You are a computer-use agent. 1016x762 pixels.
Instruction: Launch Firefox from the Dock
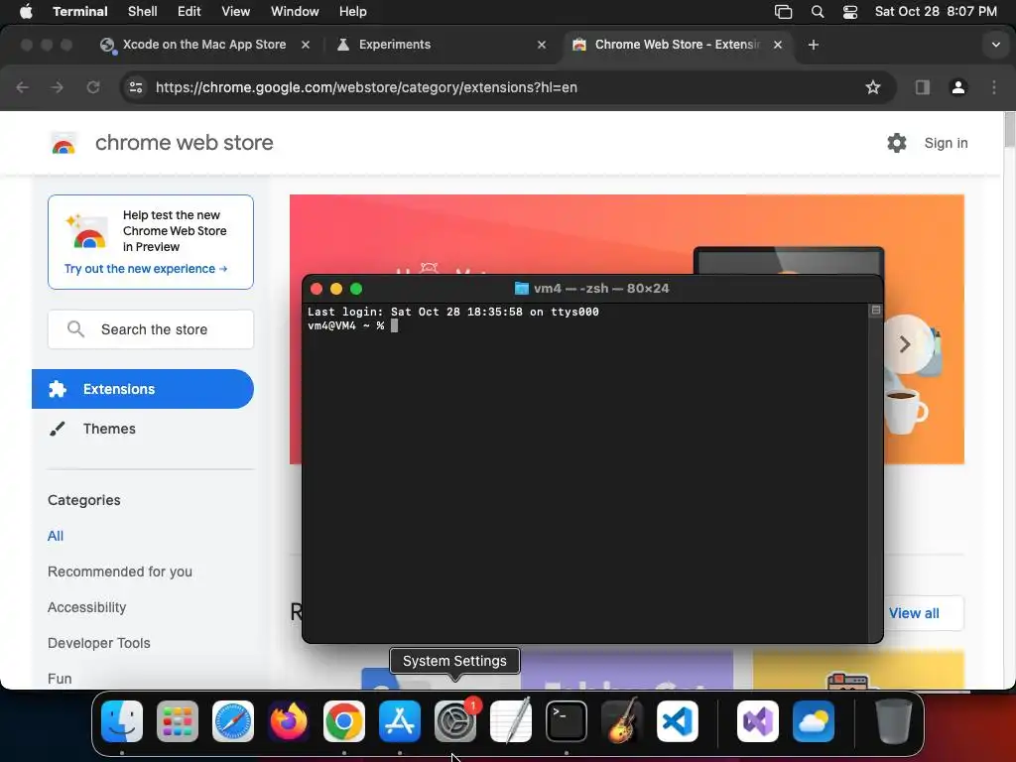[289, 721]
